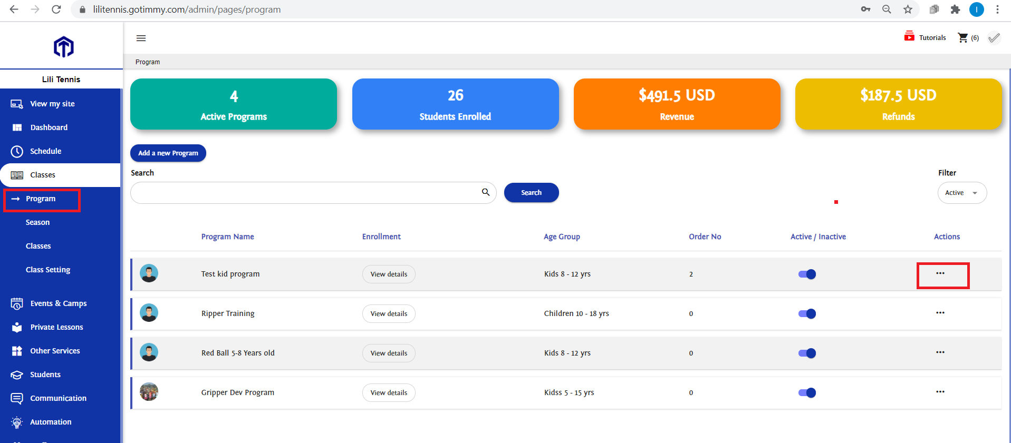Image resolution: width=1011 pixels, height=443 pixels.
Task: Click the browser address bar URL
Action: 187,9
